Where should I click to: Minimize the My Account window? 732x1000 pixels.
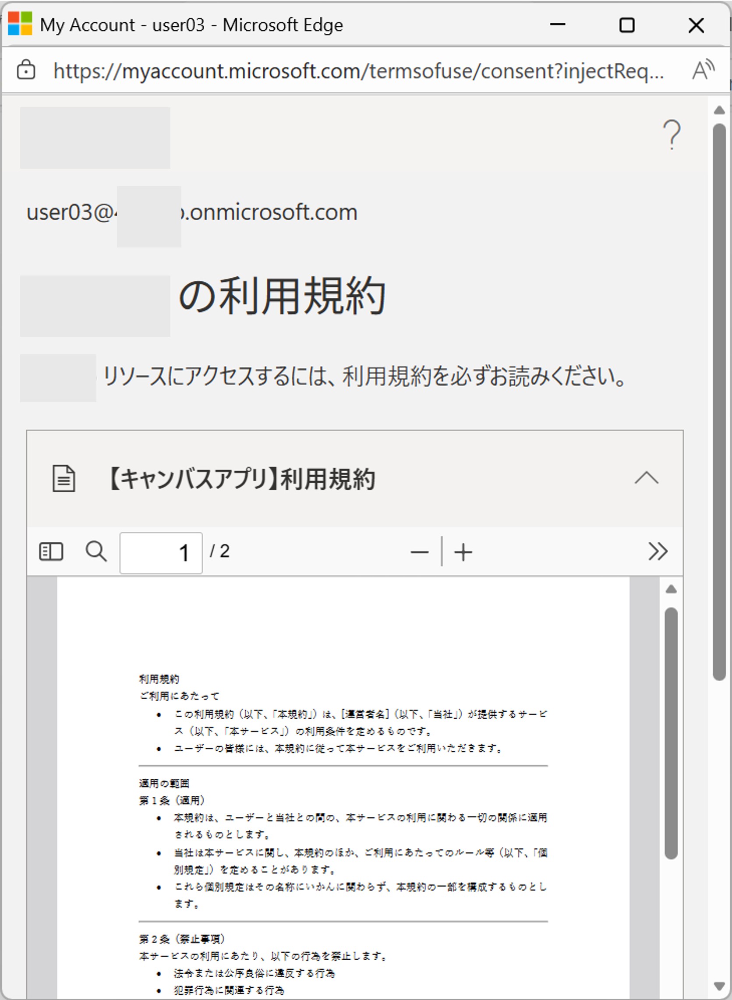coord(557,25)
